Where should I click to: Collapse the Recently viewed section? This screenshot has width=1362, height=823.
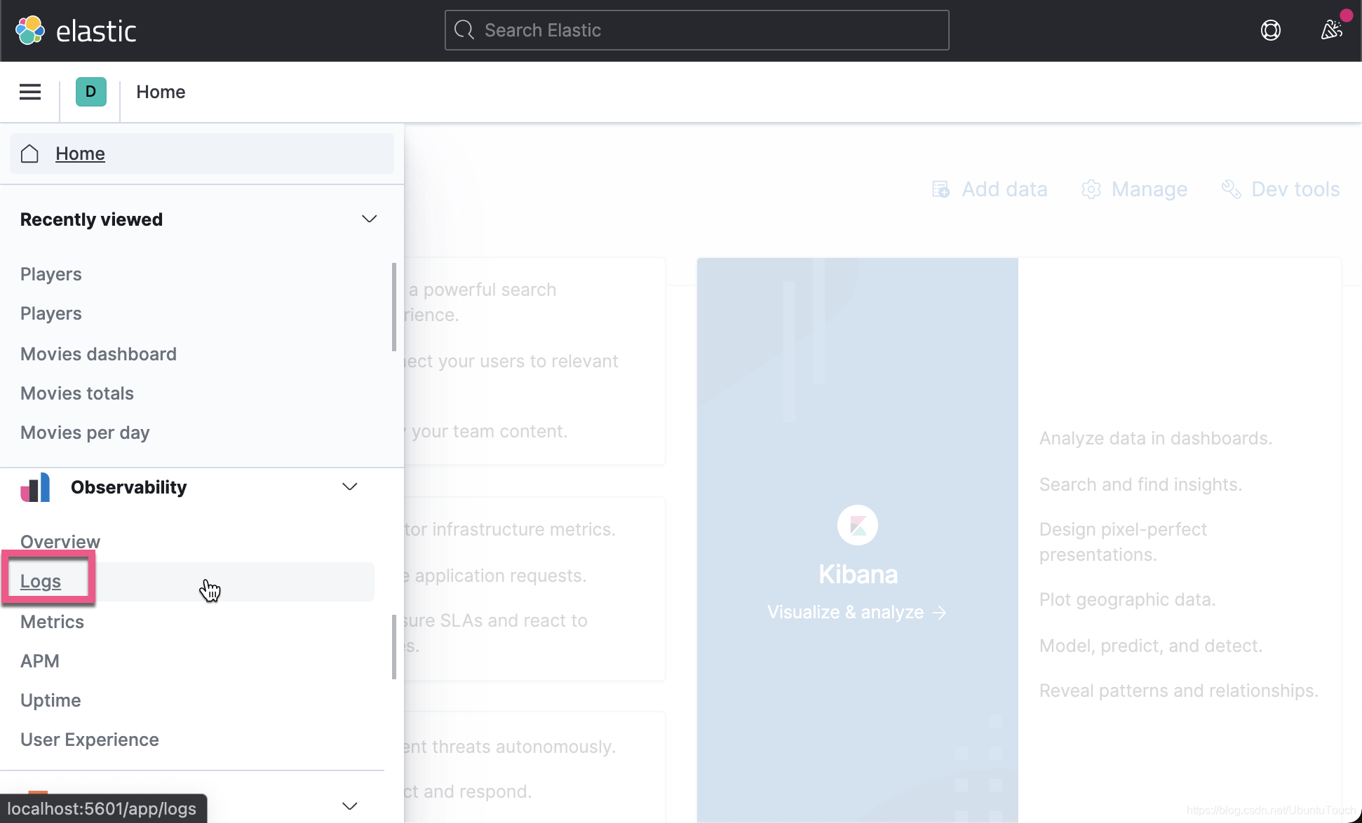(369, 219)
